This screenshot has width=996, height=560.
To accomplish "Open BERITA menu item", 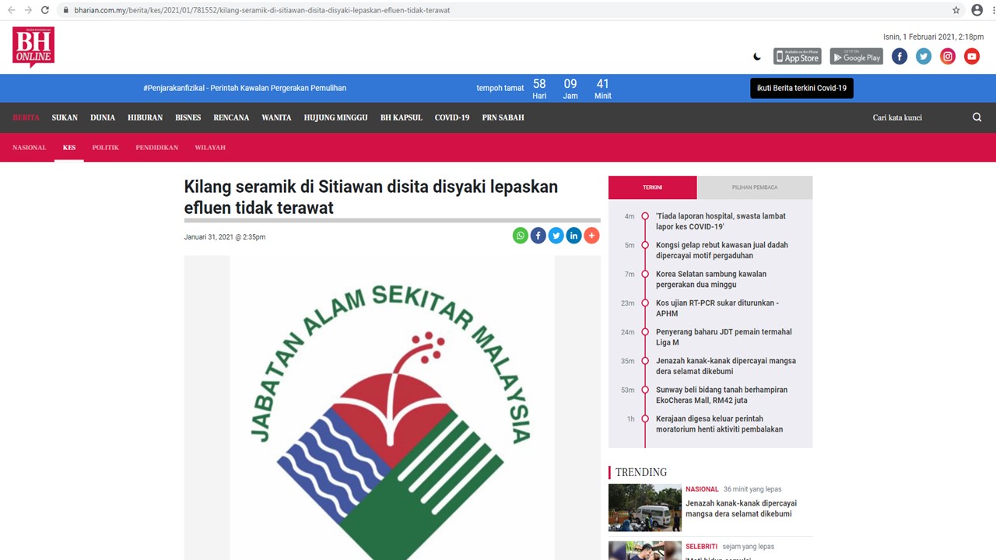I will tap(26, 117).
